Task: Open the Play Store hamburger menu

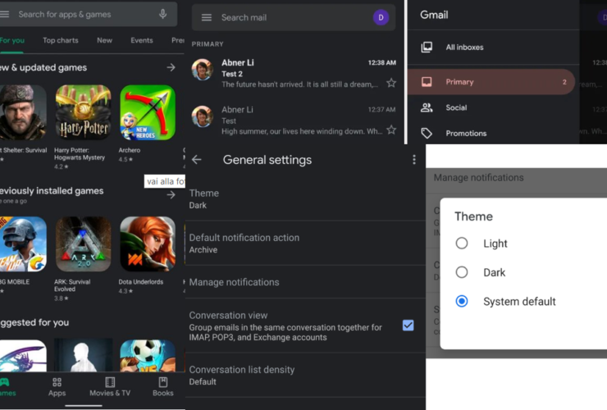Action: tap(4, 14)
